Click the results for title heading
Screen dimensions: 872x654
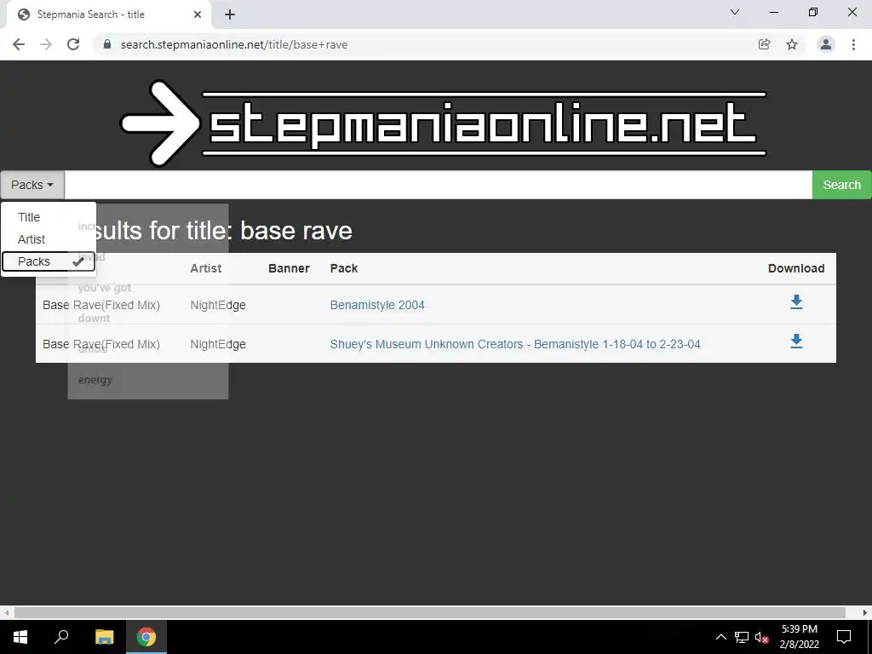point(224,230)
